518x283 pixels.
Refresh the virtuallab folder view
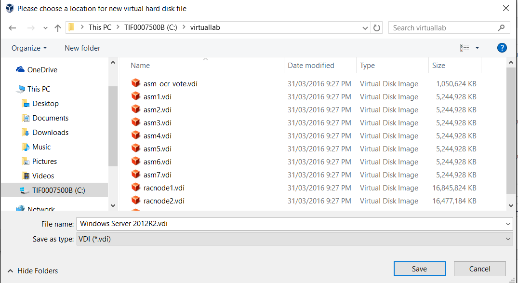click(377, 28)
